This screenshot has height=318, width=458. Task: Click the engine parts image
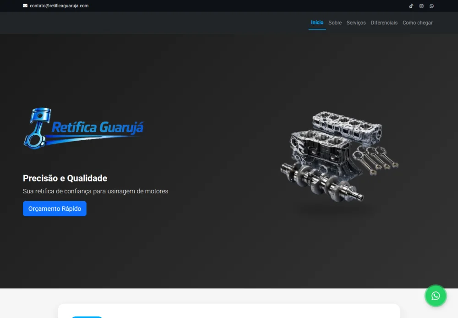[339, 156]
